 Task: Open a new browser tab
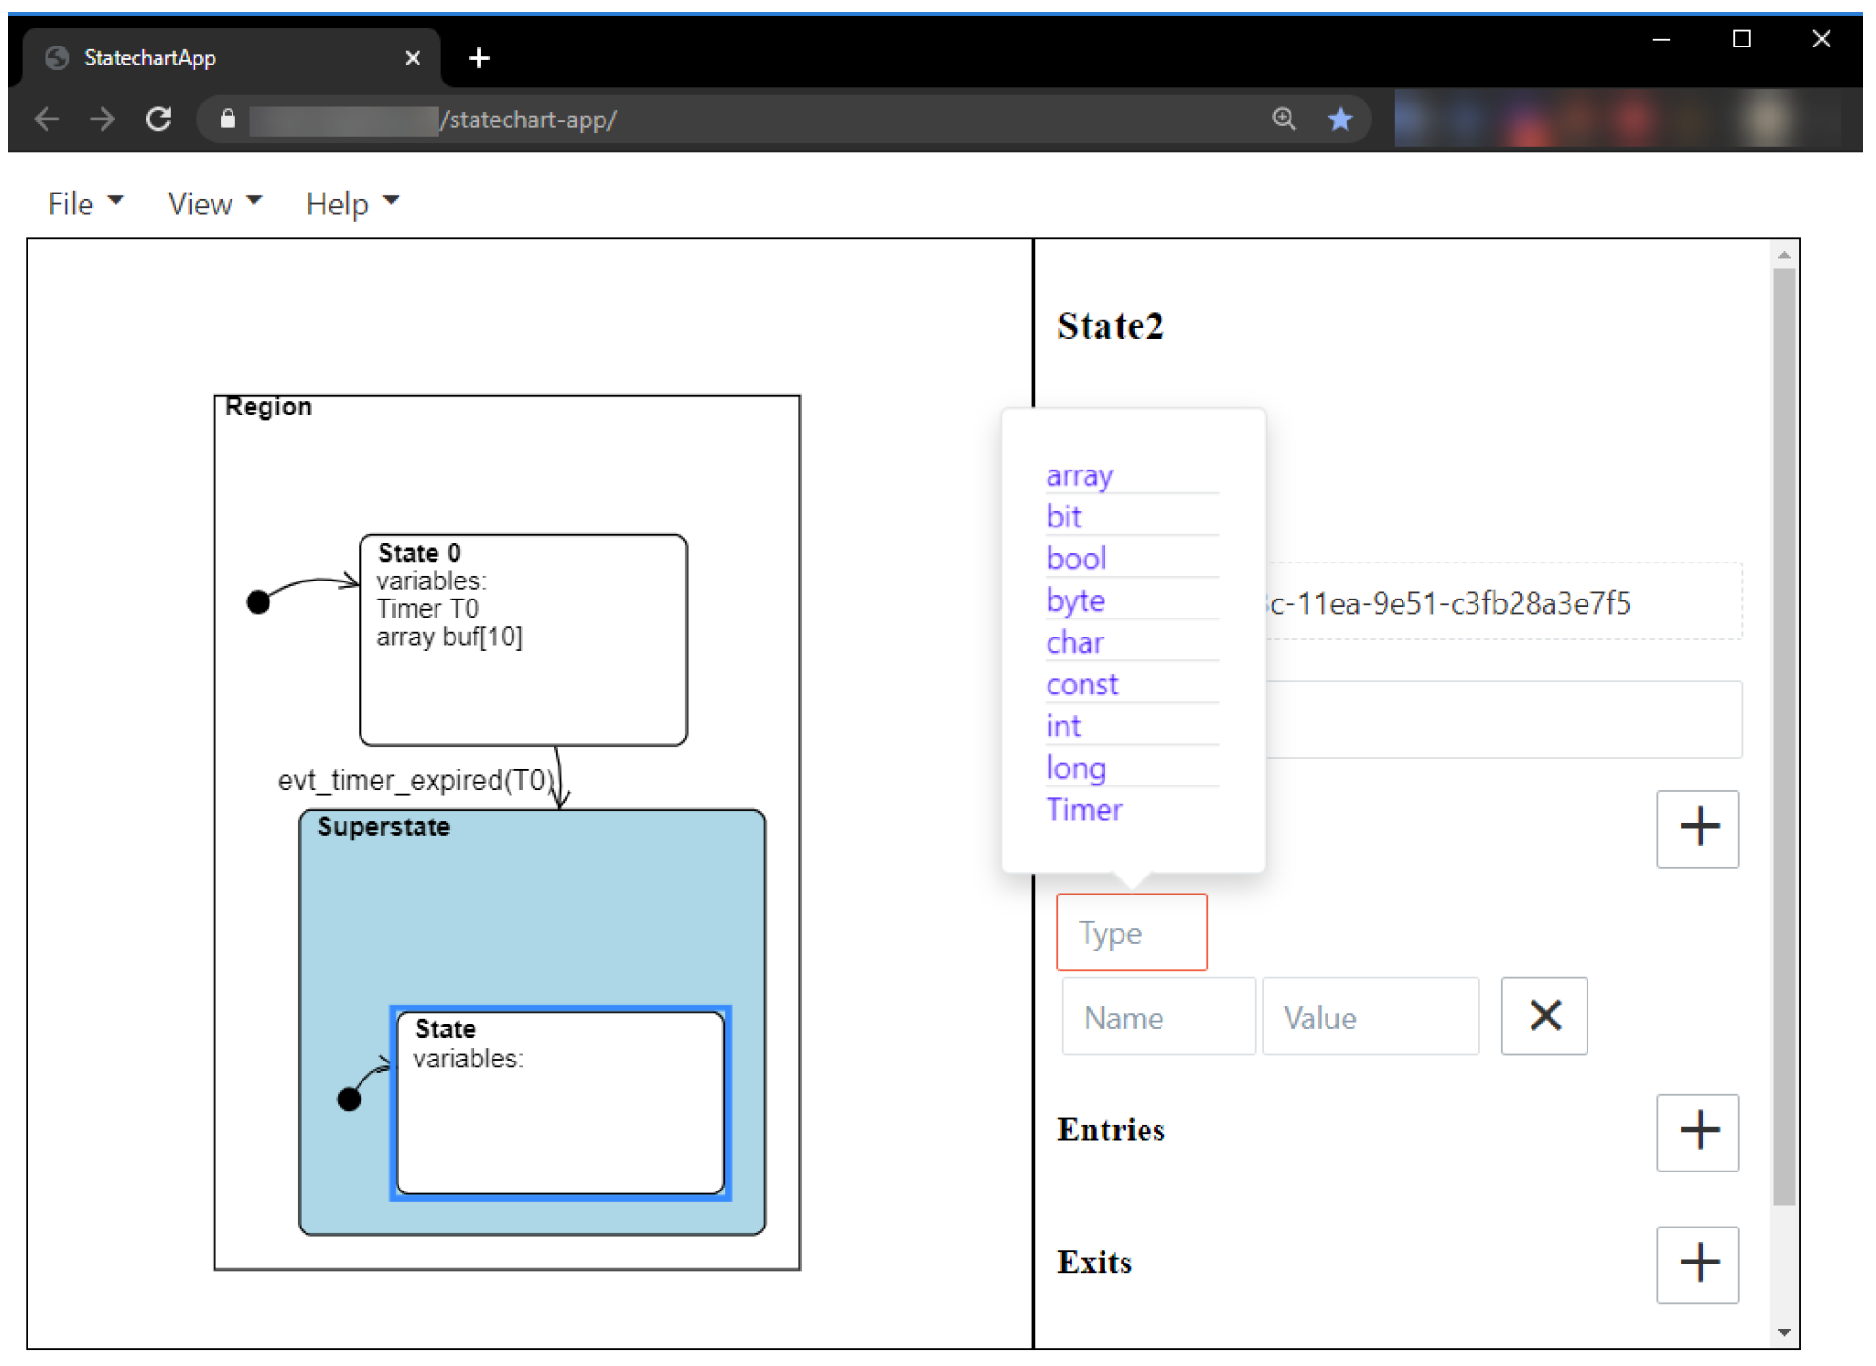tap(479, 59)
